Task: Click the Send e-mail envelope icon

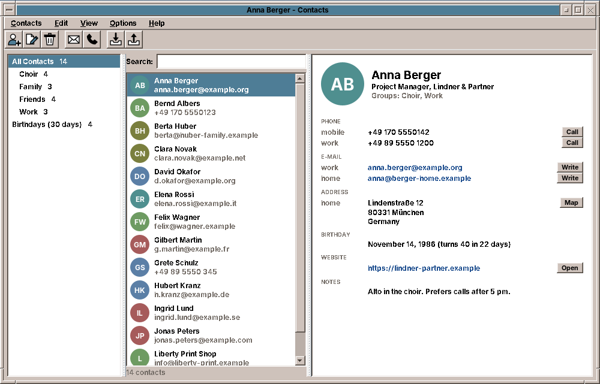Action: [74, 40]
